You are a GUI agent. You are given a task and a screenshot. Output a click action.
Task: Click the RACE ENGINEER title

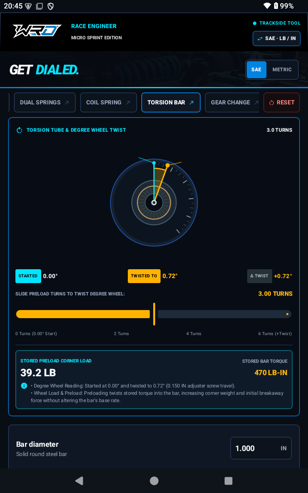(x=94, y=26)
